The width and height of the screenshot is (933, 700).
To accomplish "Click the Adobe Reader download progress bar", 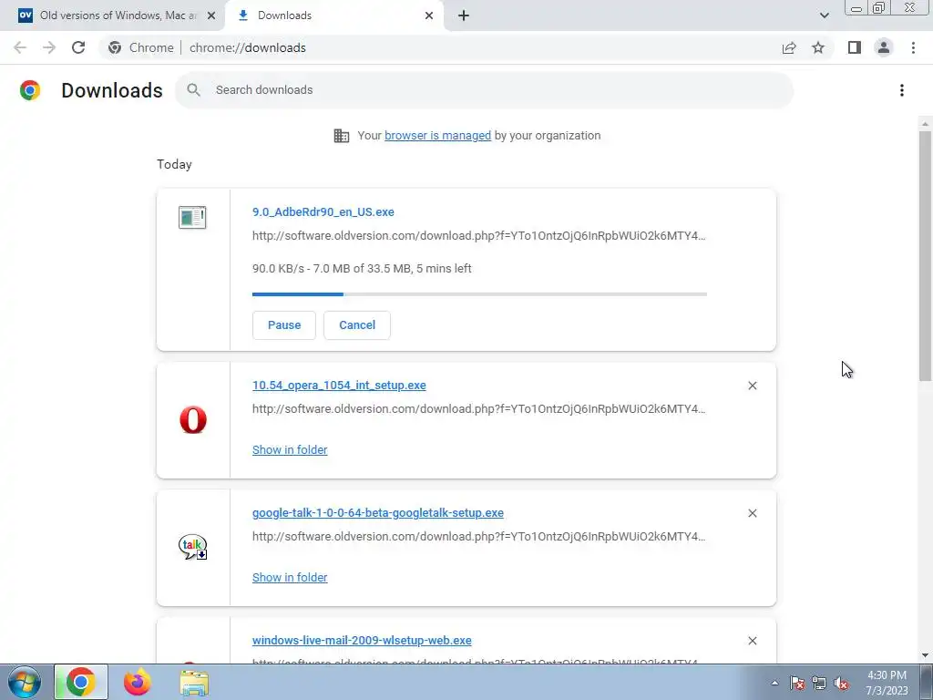I will (x=479, y=294).
